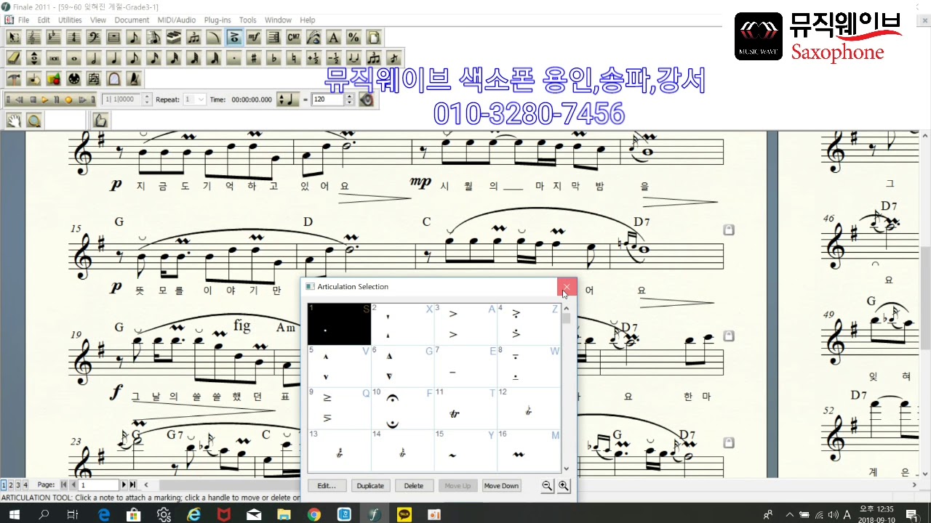Choose the Key Signature tool
Screen dimensions: 931x523
(53, 38)
